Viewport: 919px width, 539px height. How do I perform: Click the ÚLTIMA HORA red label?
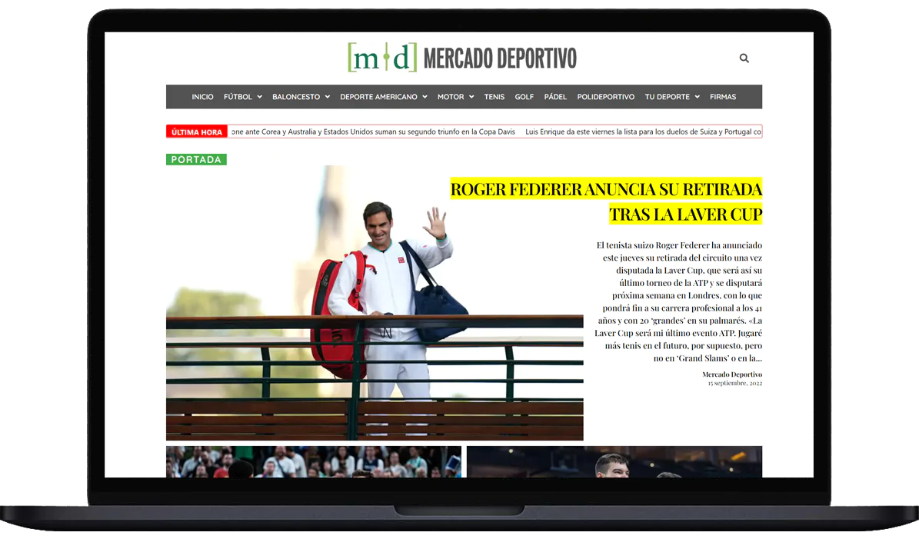pyautogui.click(x=196, y=131)
